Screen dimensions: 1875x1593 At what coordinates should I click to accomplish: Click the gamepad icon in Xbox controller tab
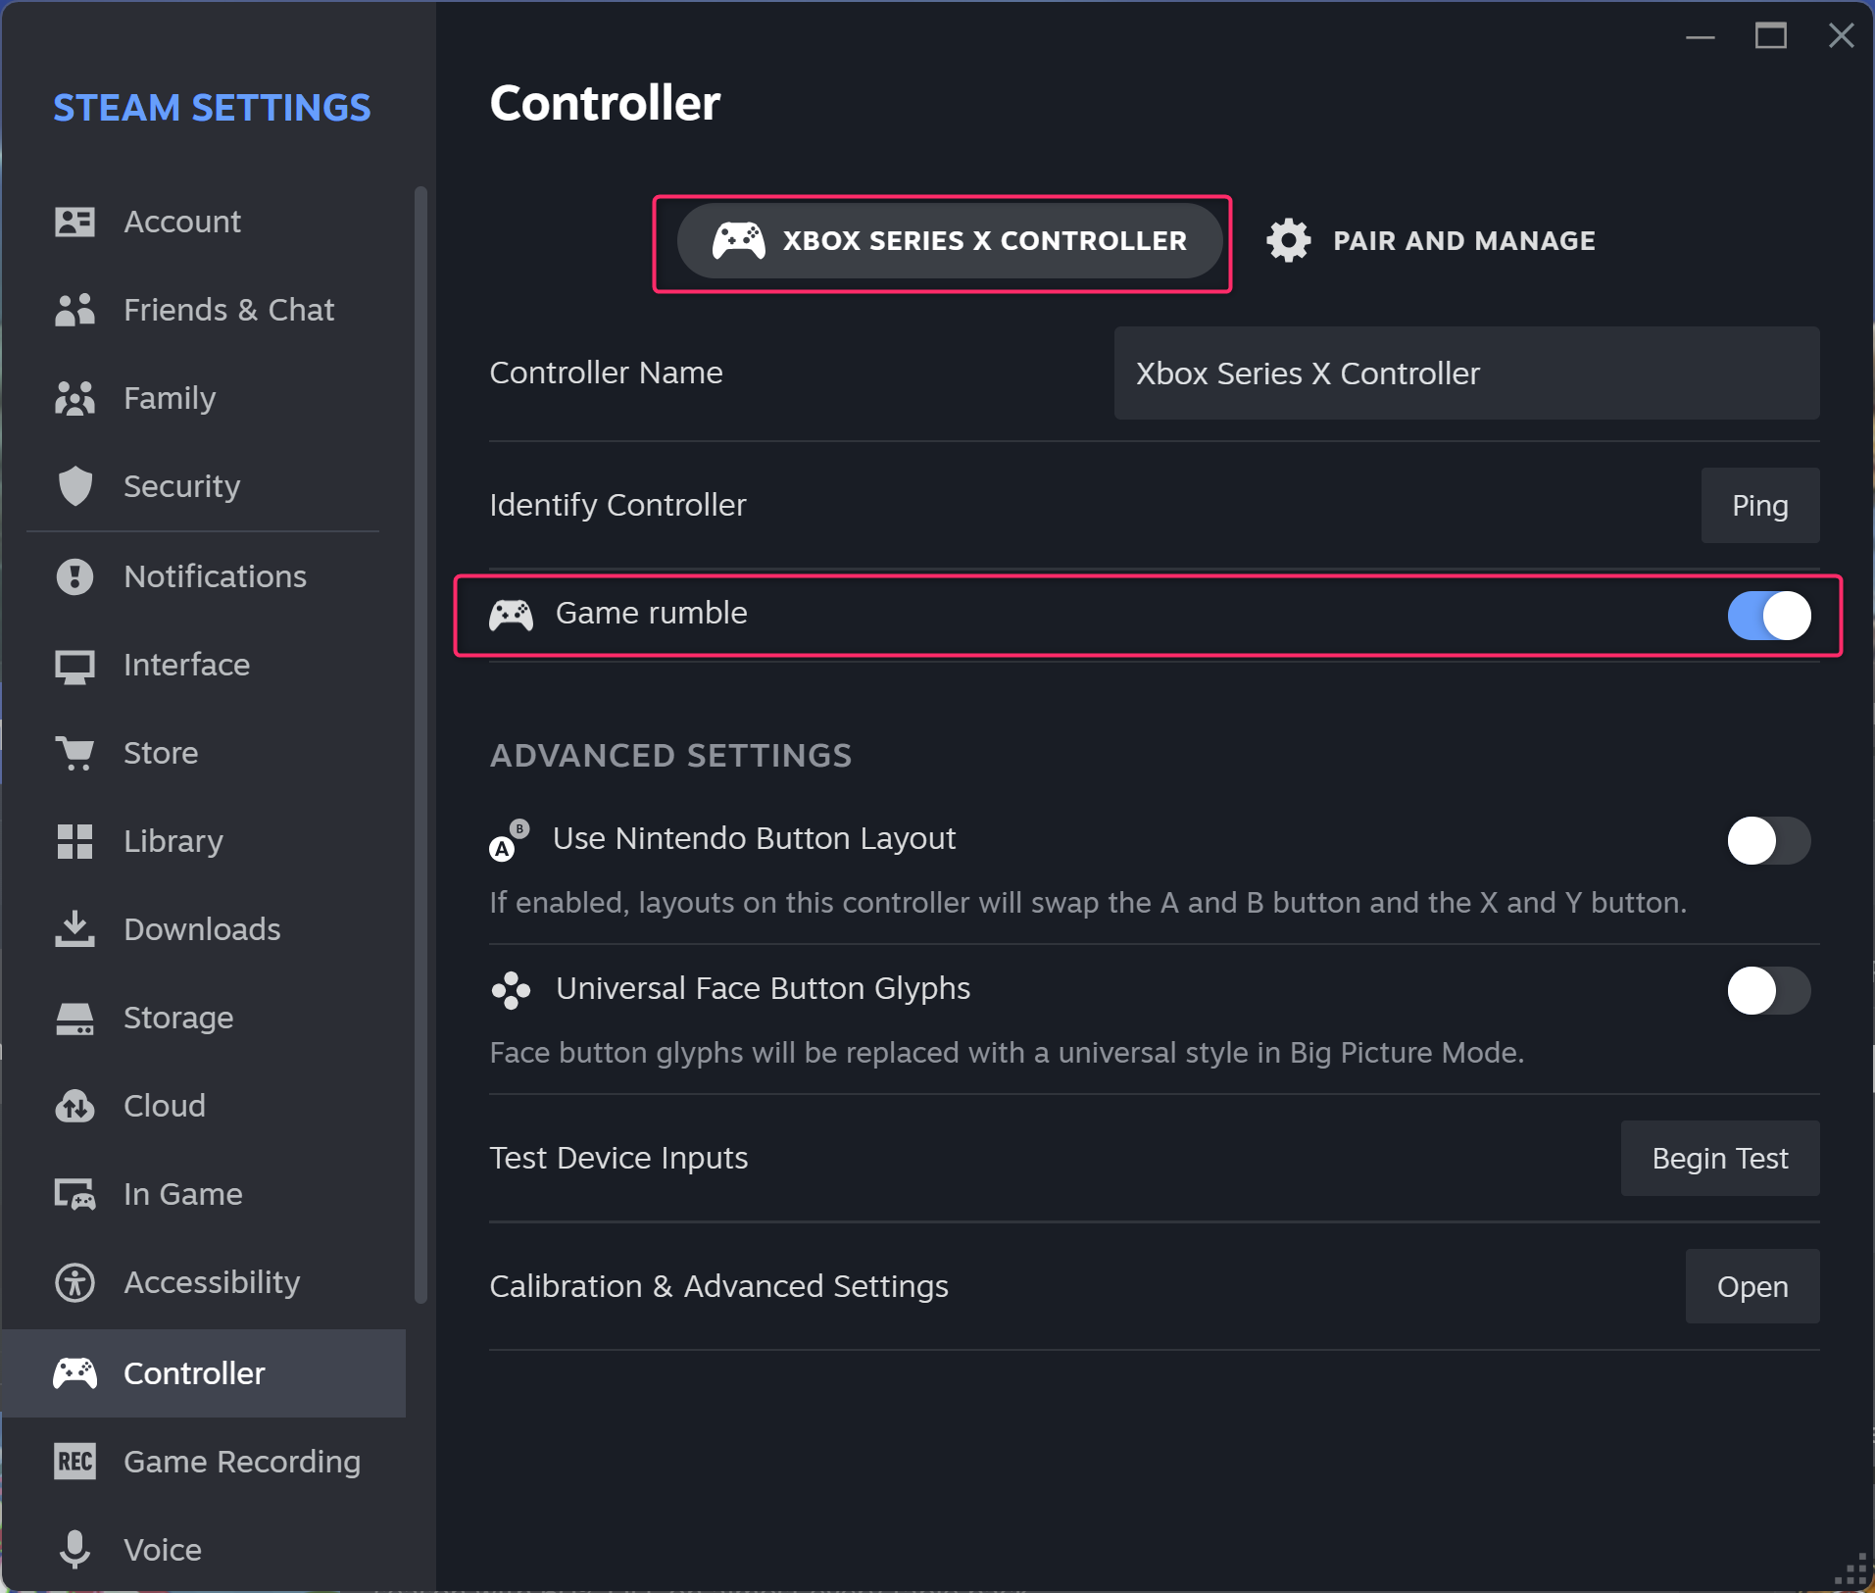(738, 240)
